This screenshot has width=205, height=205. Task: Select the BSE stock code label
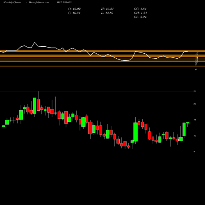(x=64, y=2)
